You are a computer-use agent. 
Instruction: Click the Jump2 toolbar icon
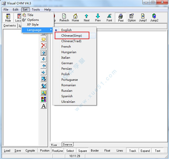[154, 17]
